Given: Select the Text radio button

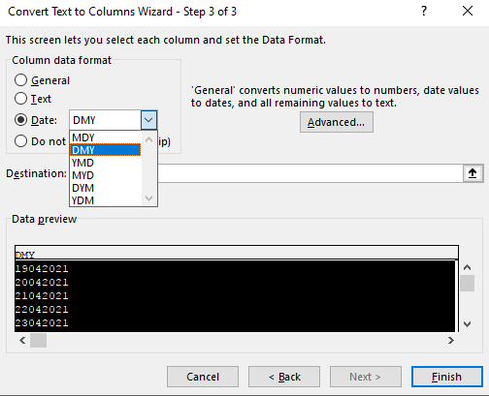Looking at the screenshot, I should pyautogui.click(x=20, y=99).
